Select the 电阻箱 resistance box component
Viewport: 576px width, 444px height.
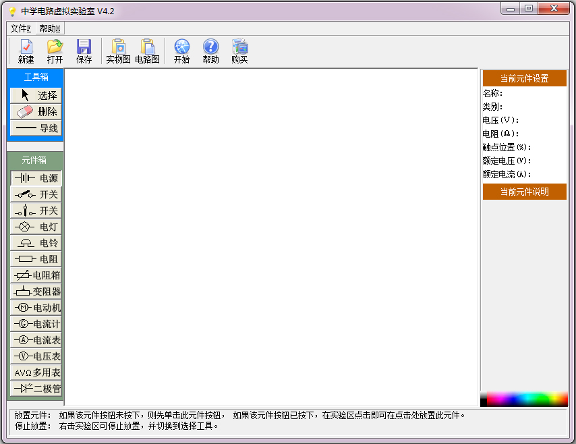[36, 275]
